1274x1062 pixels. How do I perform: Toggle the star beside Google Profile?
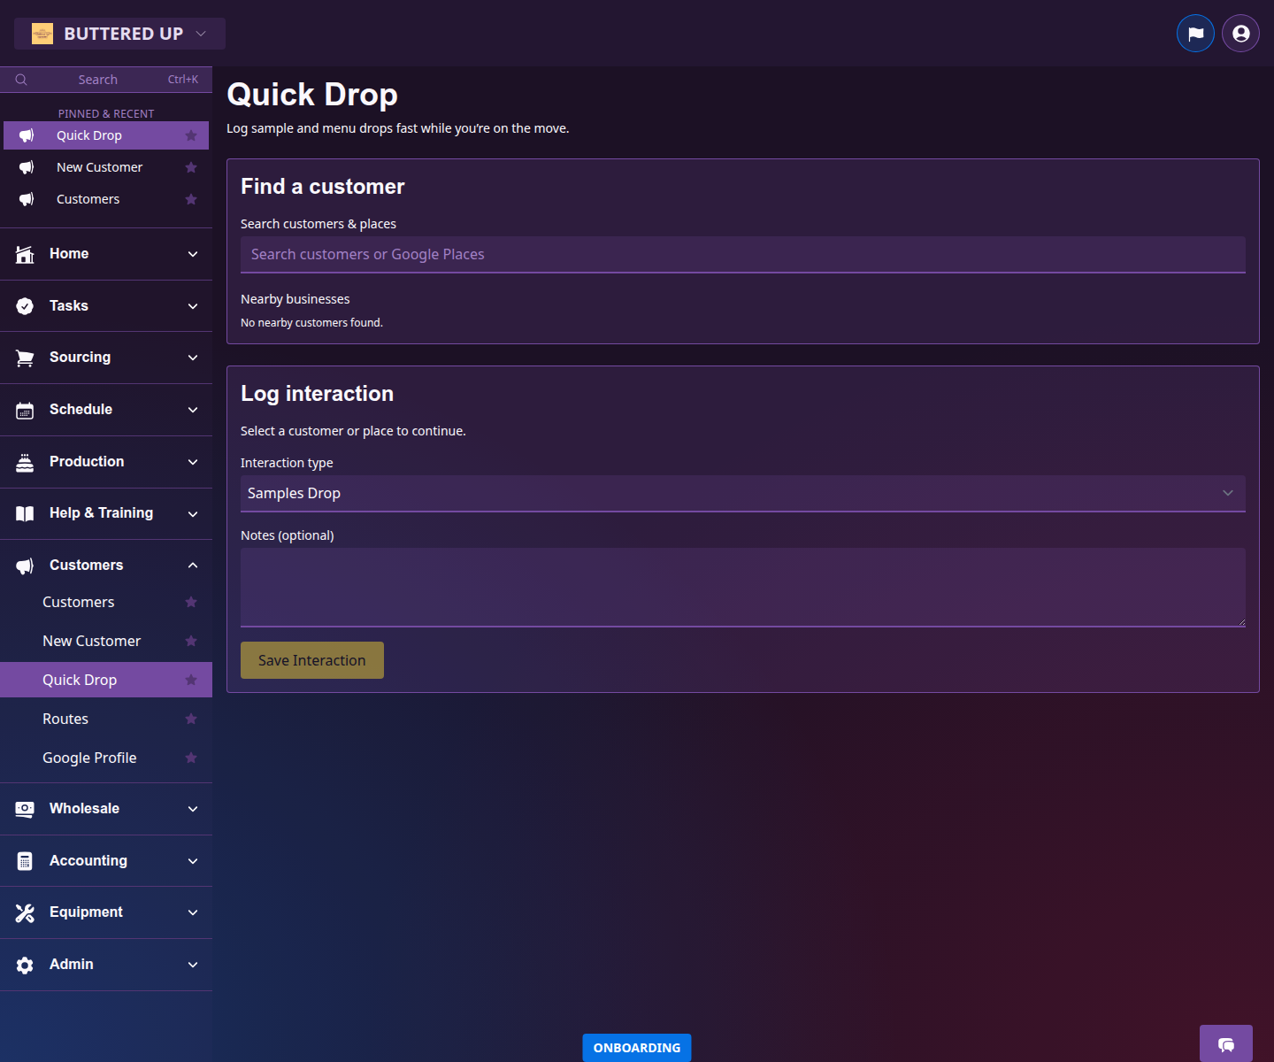pos(191,758)
